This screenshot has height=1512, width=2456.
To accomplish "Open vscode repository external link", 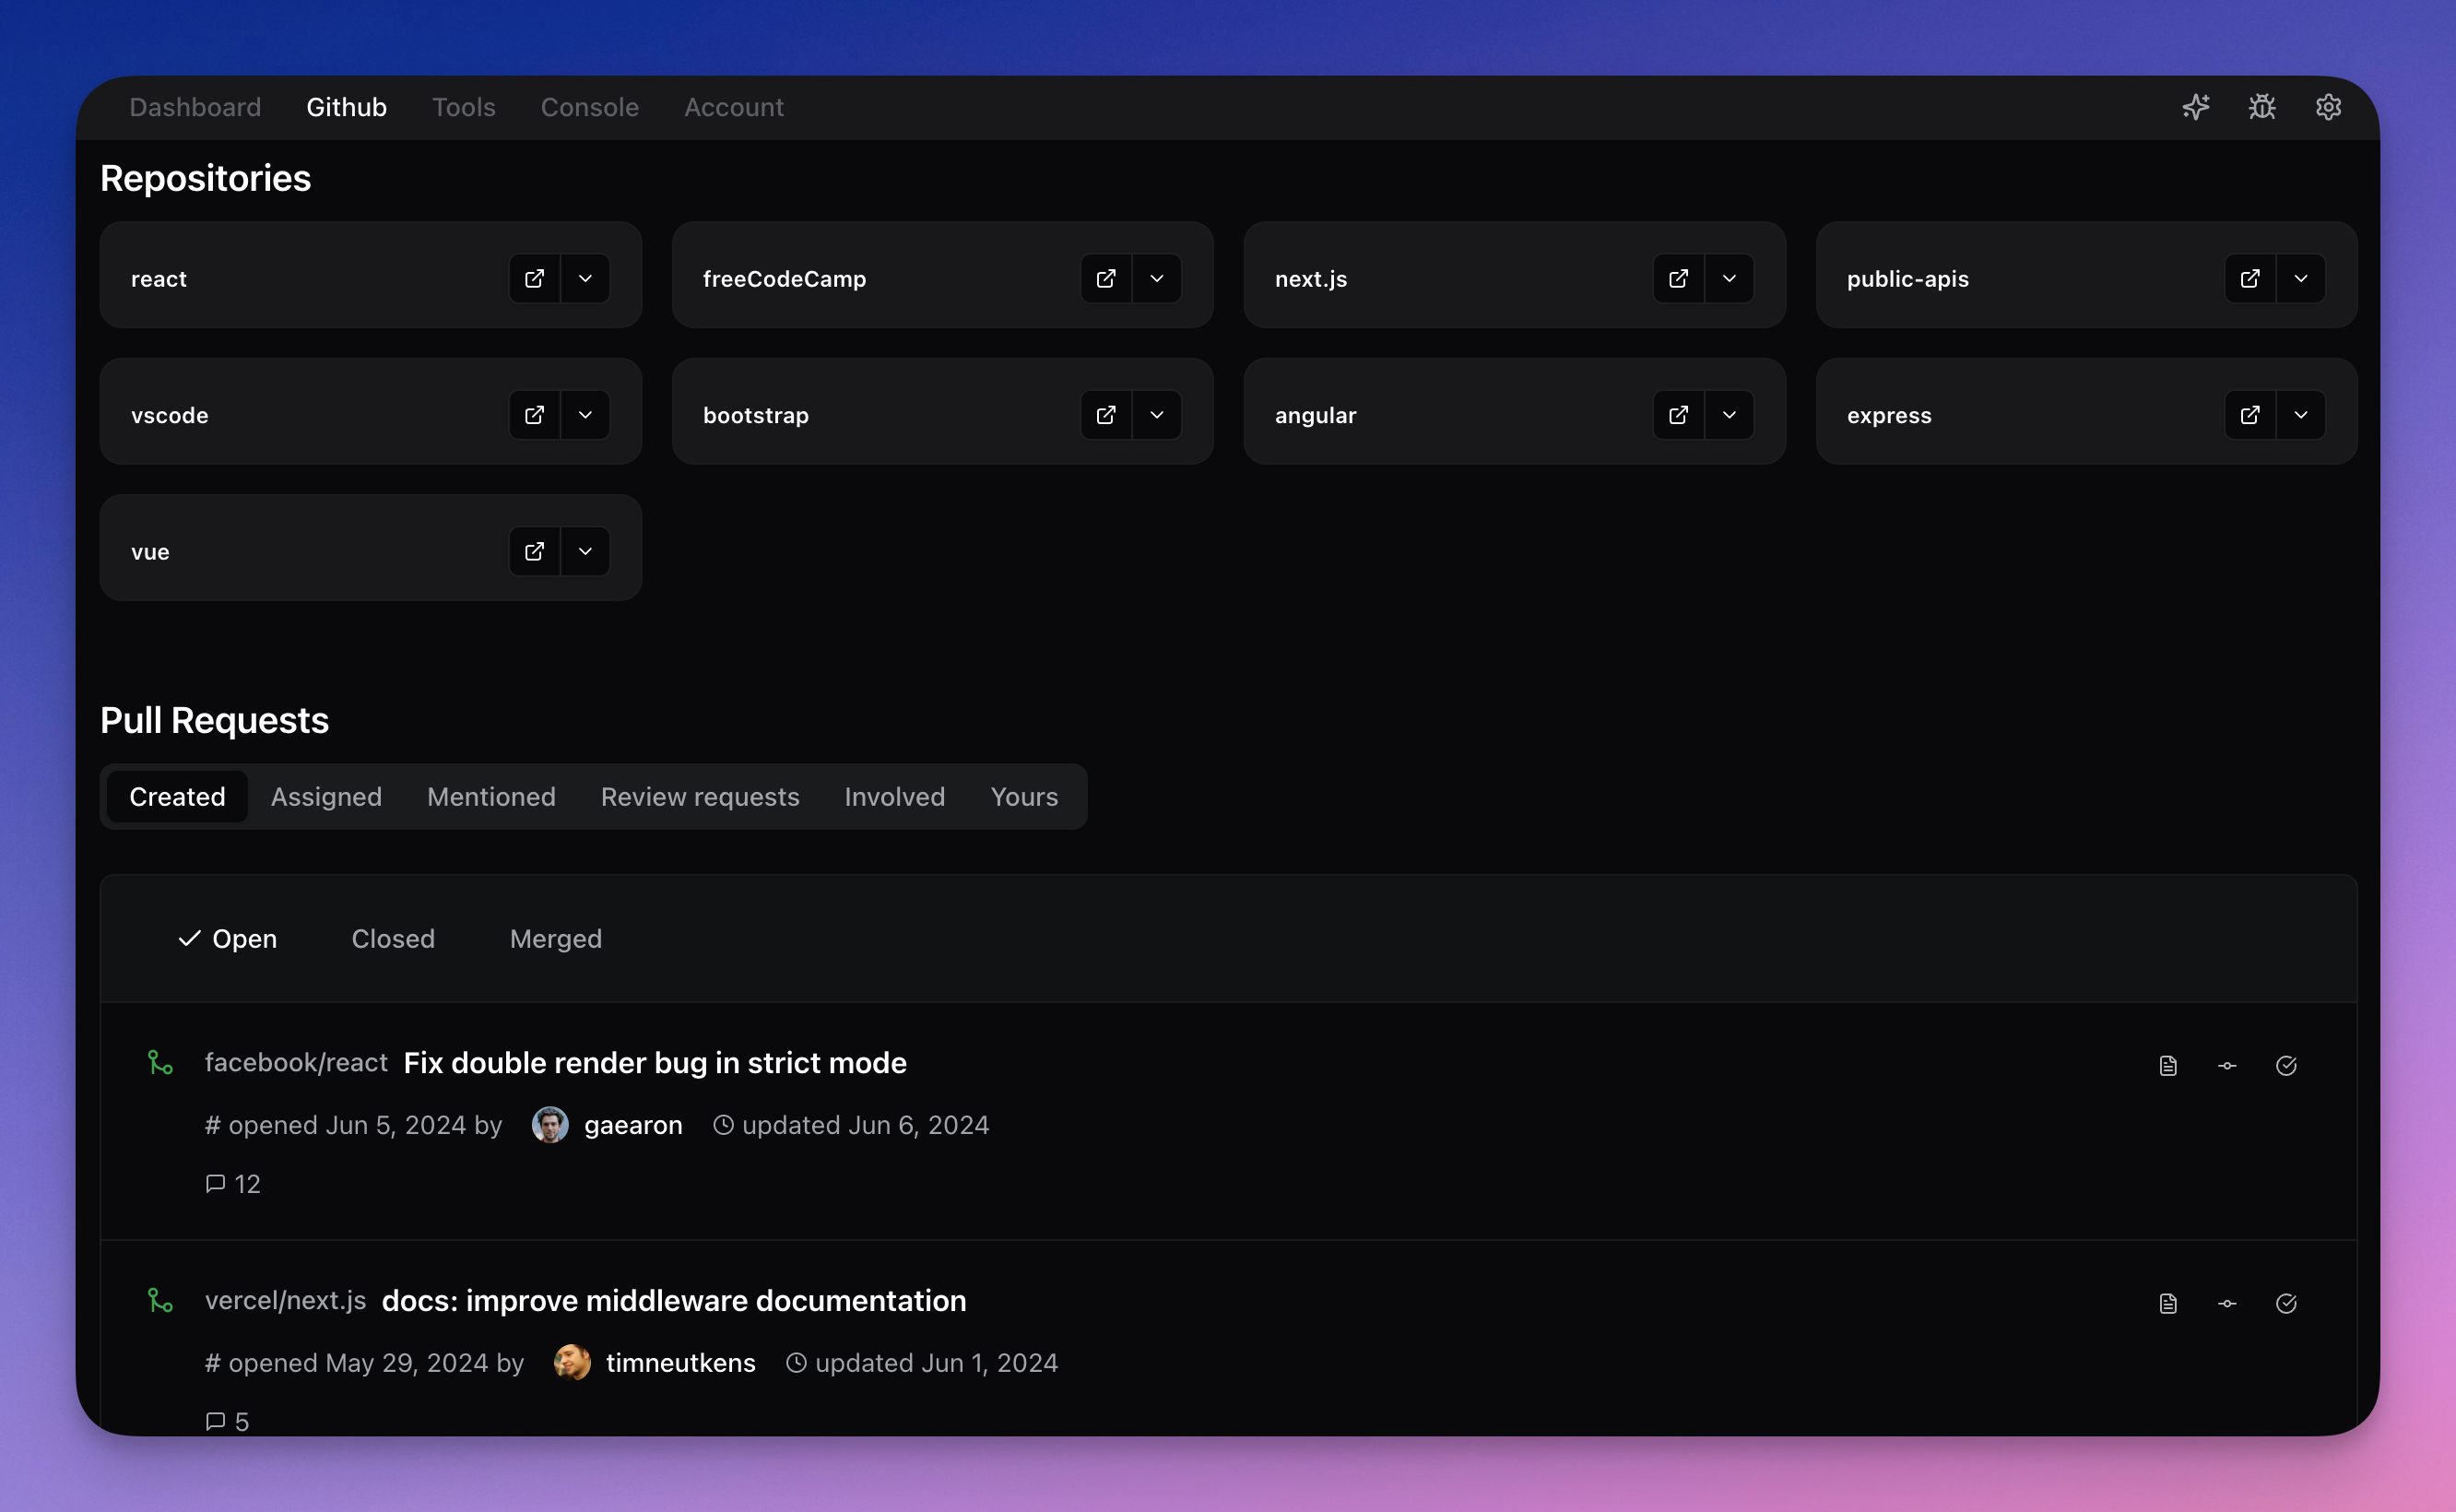I will point(535,415).
